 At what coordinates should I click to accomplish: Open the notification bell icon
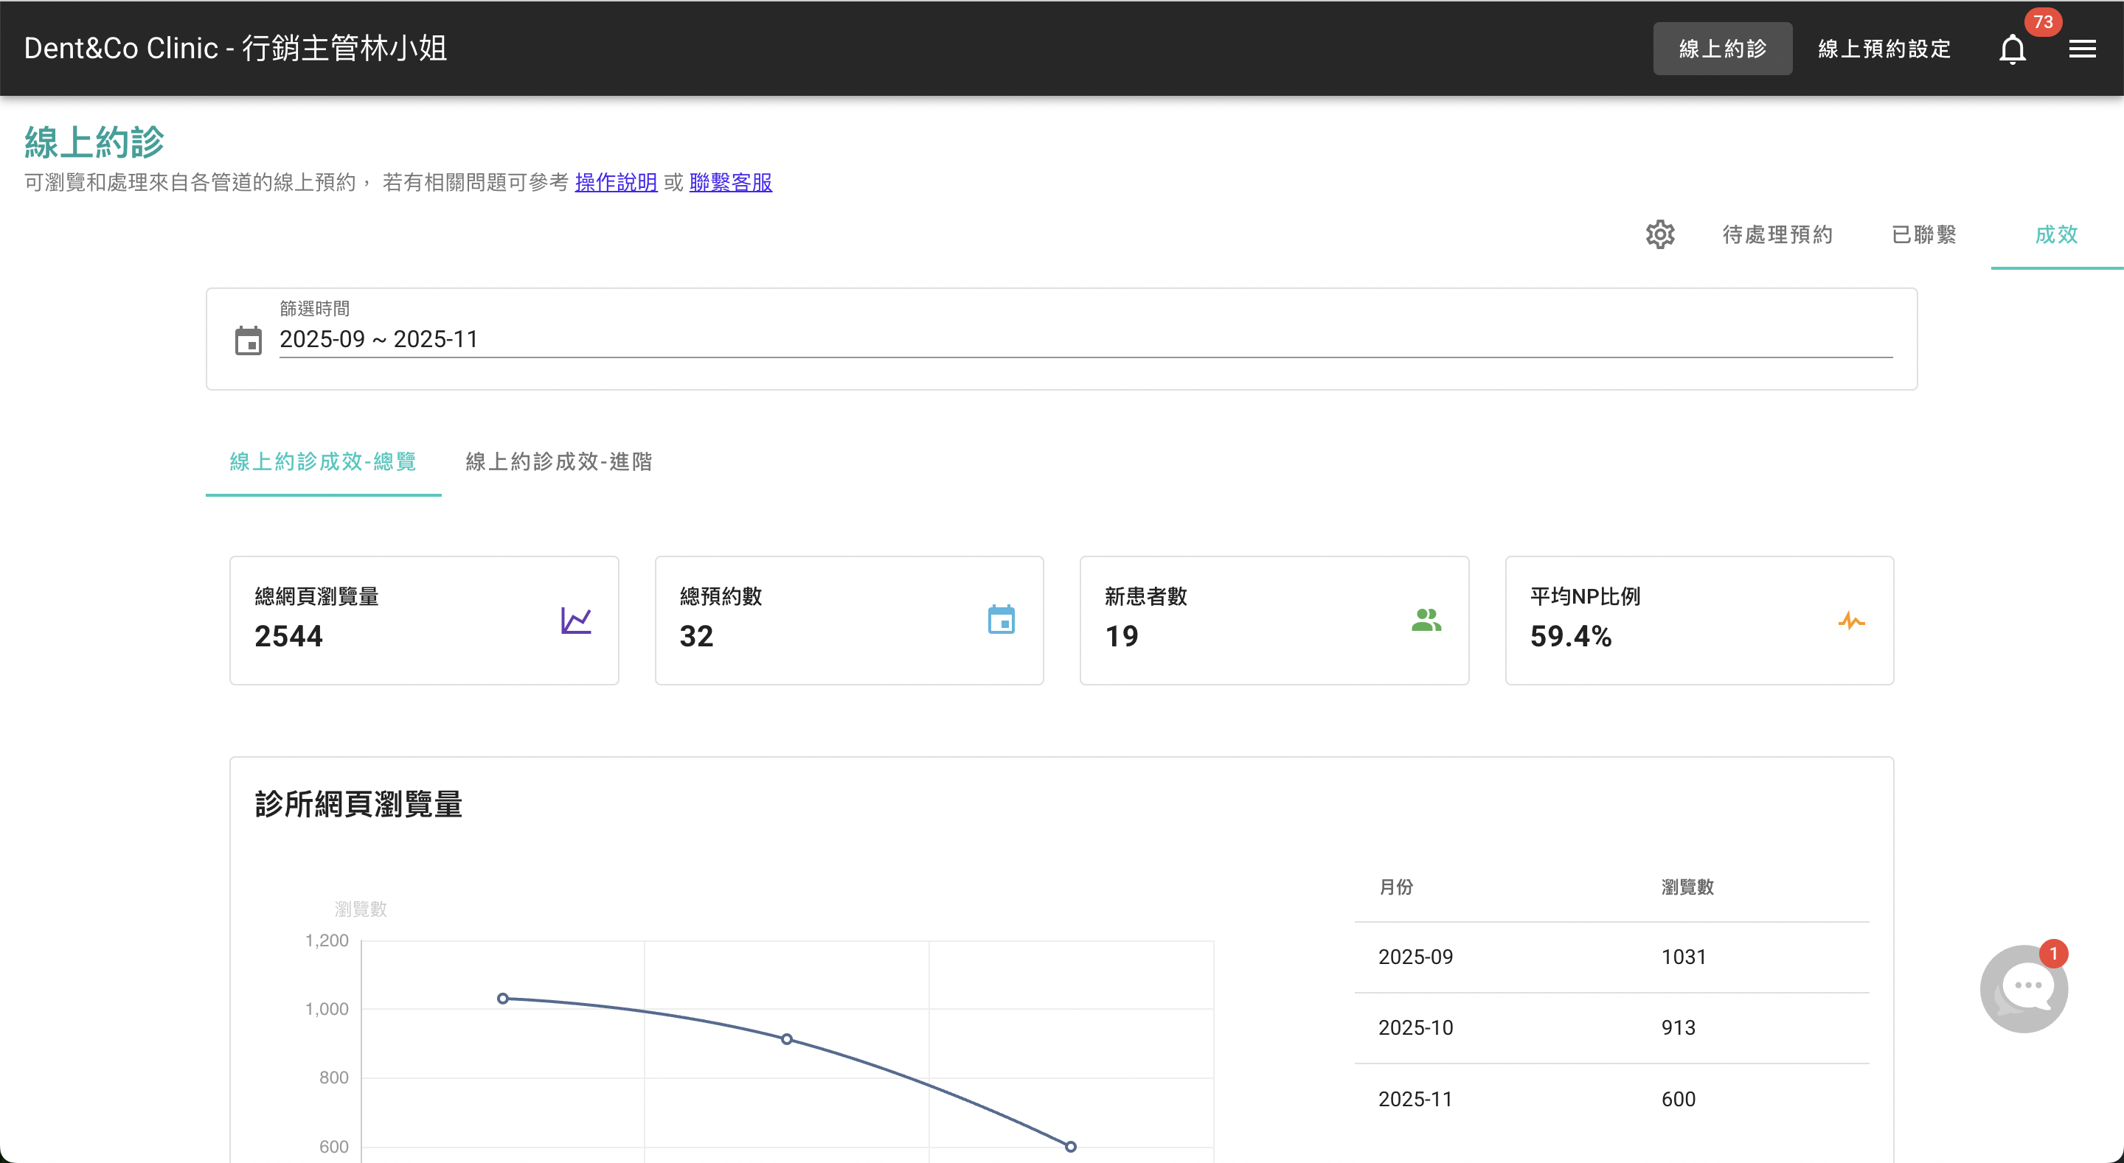click(2012, 49)
